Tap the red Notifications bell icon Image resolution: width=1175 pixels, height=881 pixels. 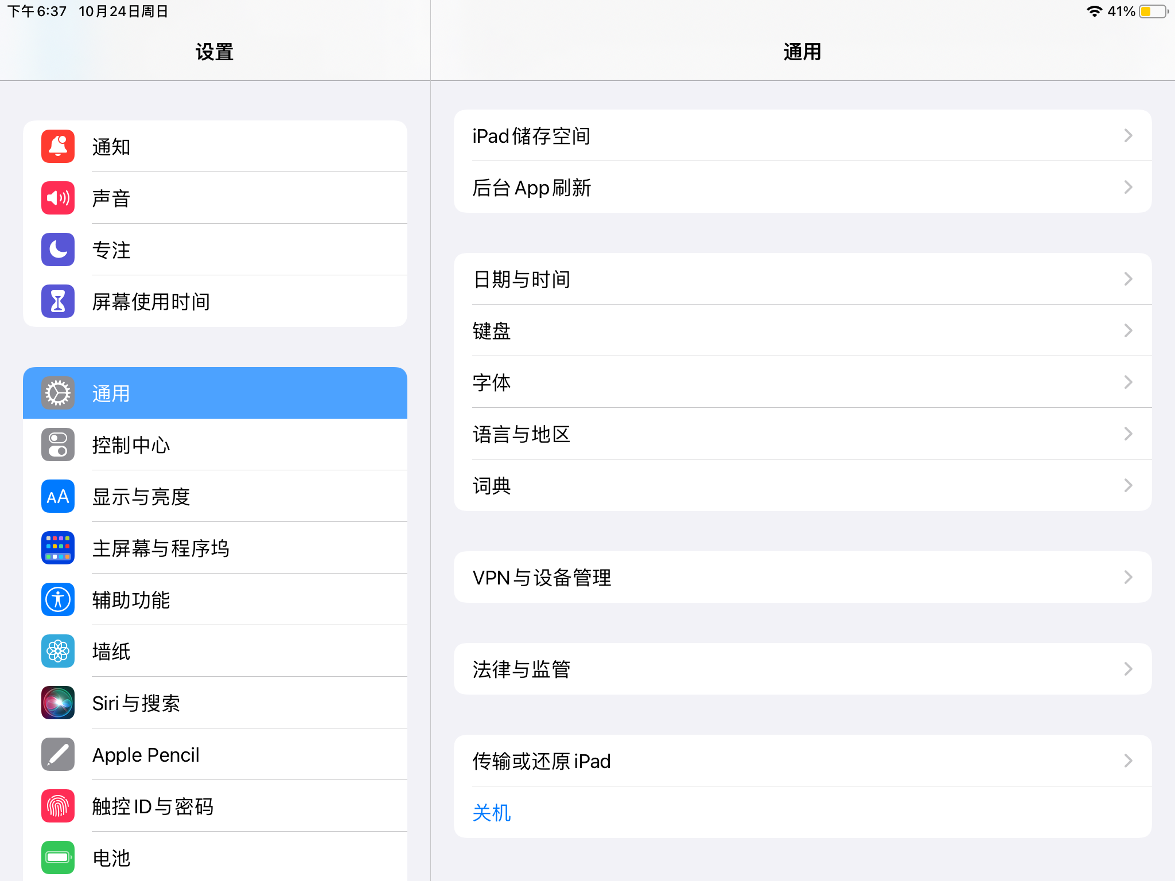(58, 146)
